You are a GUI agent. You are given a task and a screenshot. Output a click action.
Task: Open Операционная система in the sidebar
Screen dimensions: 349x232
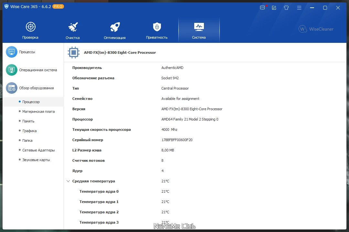(33, 70)
